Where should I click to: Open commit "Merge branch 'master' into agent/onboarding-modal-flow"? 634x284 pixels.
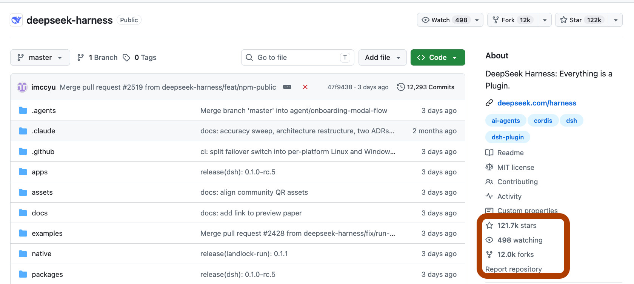pyautogui.click(x=294, y=110)
